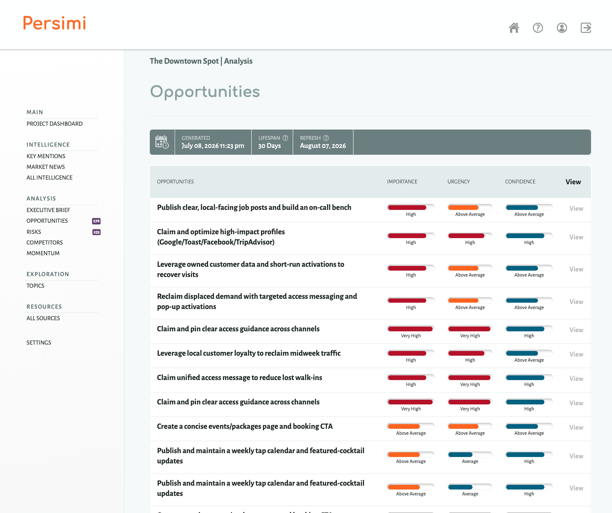This screenshot has height=513, width=612.
Task: Open All Intelligence section
Action: [49, 177]
